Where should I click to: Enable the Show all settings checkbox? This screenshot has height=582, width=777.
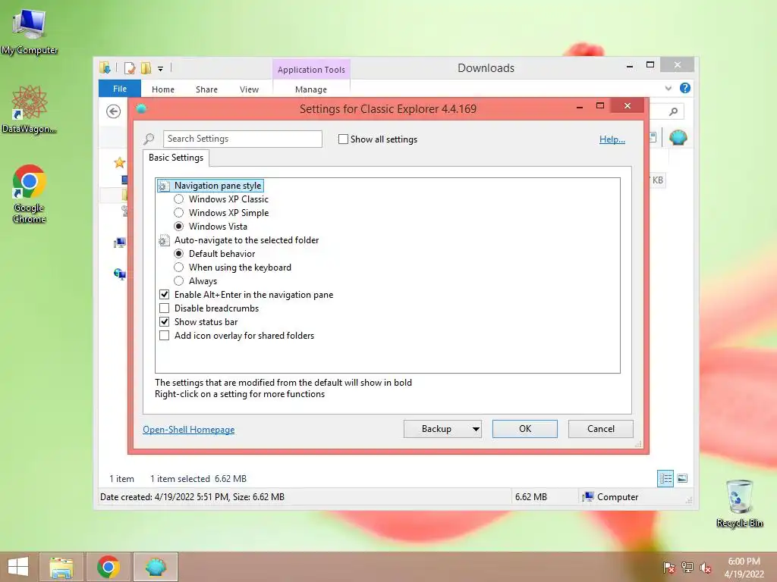(x=343, y=139)
